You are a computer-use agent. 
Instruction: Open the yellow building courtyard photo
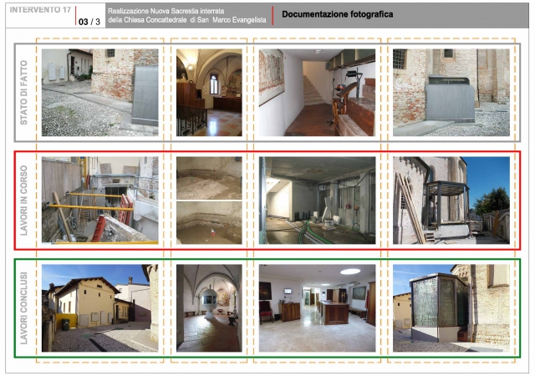coord(99,307)
